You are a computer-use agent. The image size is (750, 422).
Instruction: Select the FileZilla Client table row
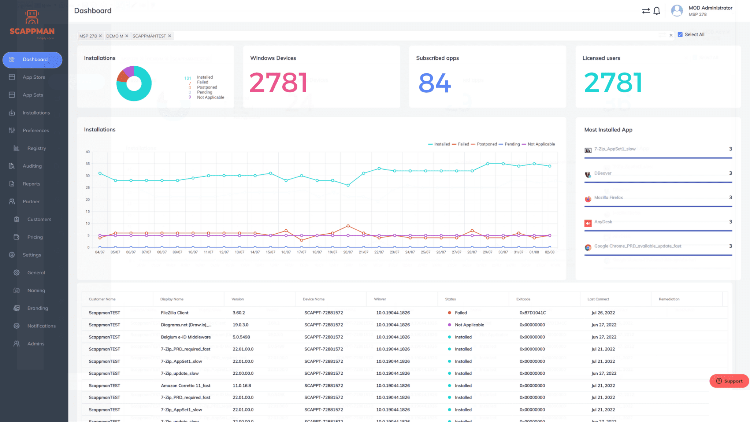point(256,312)
